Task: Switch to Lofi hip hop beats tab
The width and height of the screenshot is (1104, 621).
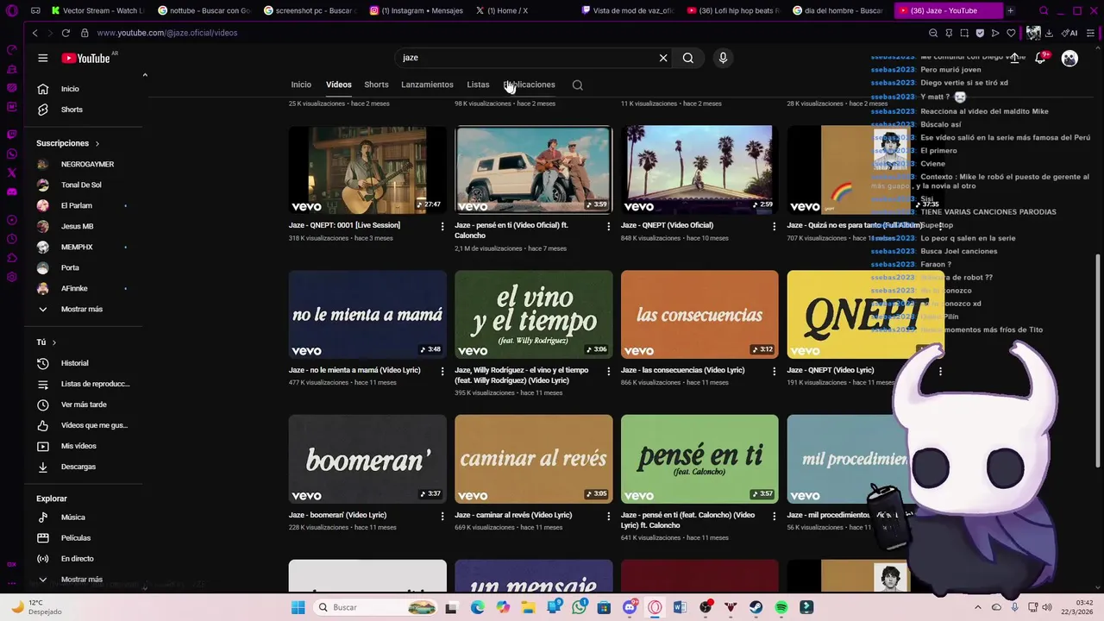Action: coord(734,10)
